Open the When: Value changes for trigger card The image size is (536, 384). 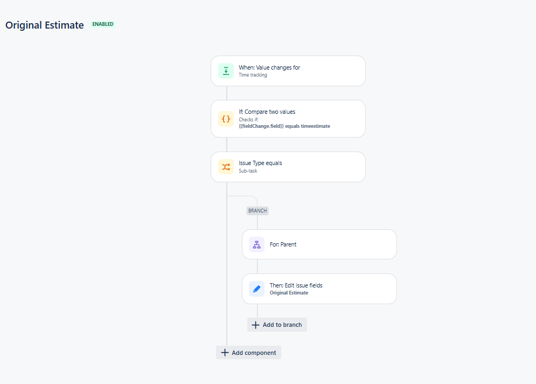pos(288,71)
